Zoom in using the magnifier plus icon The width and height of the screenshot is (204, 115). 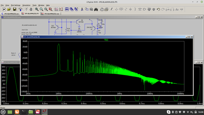click(x=37, y=9)
